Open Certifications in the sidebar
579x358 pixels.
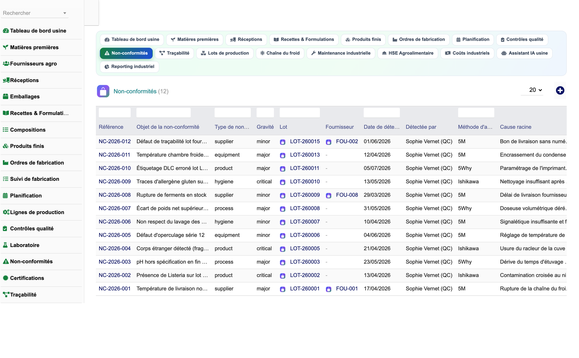pos(27,278)
